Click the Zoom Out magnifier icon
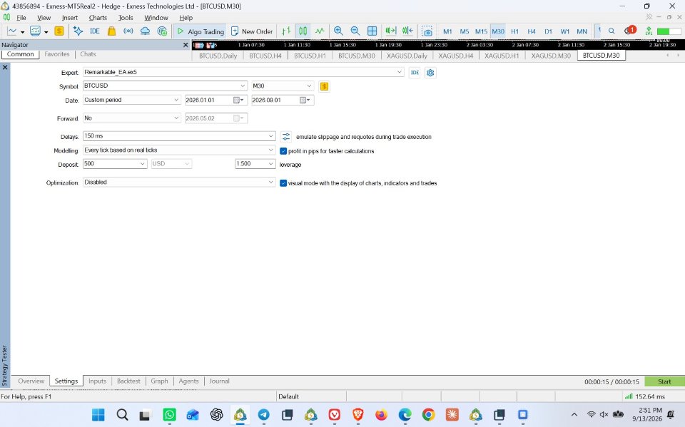Viewport: 685px width, 427px height. coord(355,31)
